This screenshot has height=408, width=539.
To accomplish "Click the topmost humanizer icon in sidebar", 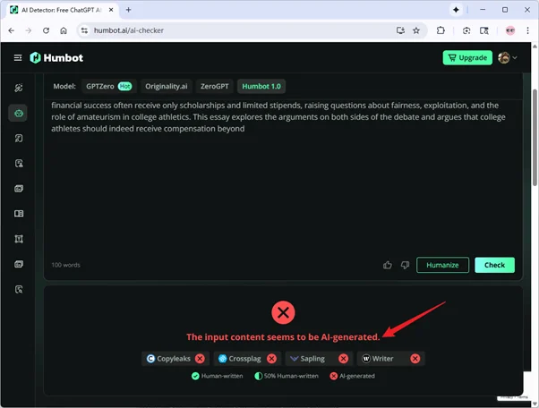I will pyautogui.click(x=18, y=88).
